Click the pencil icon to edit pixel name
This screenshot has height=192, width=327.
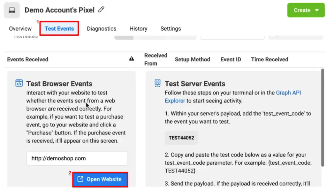click(101, 10)
